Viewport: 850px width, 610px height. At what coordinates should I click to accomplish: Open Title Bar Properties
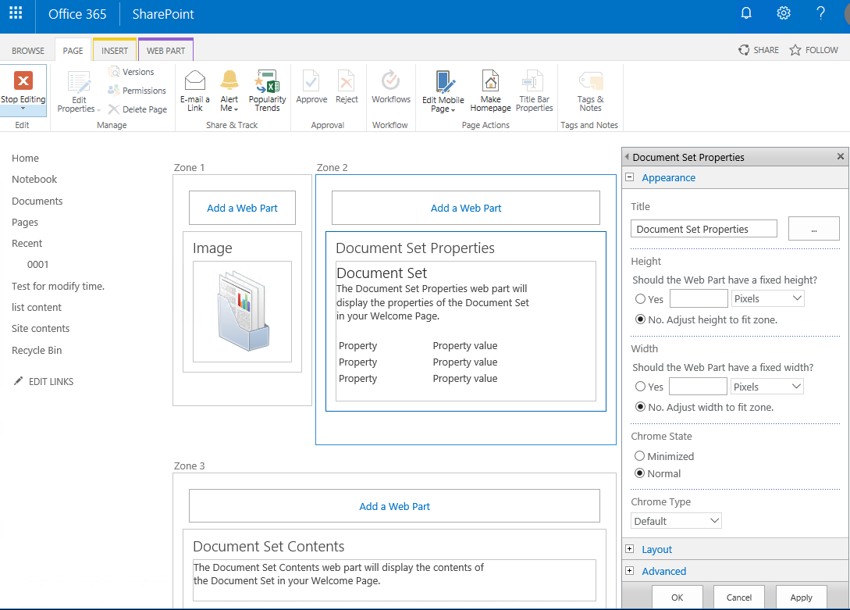(x=535, y=91)
